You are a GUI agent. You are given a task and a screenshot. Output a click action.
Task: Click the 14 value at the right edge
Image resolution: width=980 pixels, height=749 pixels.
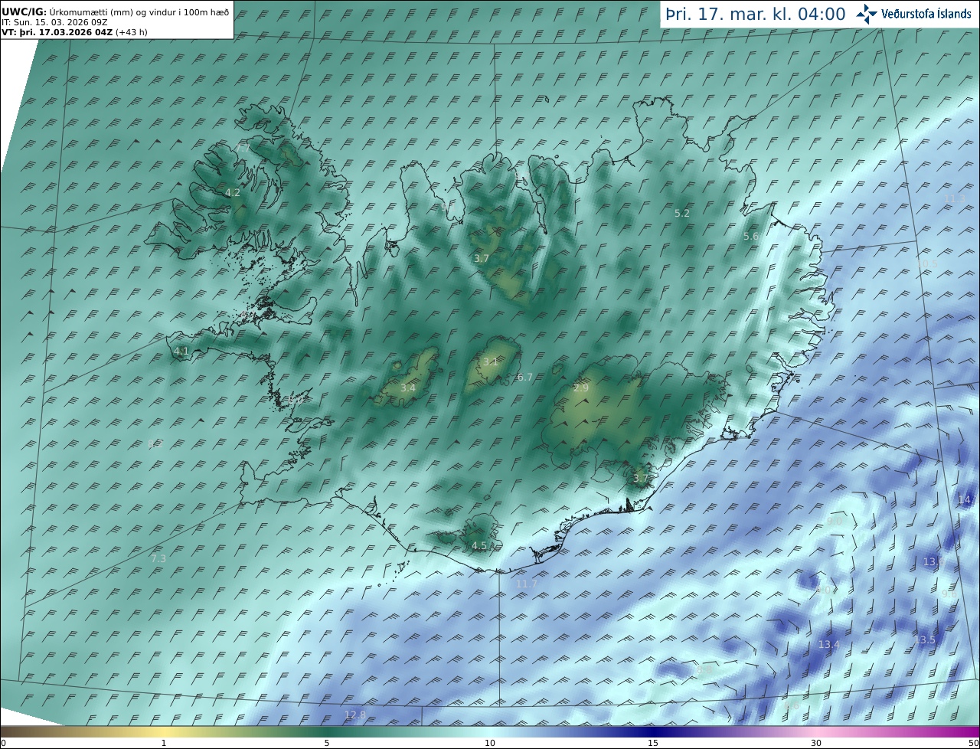pos(965,499)
